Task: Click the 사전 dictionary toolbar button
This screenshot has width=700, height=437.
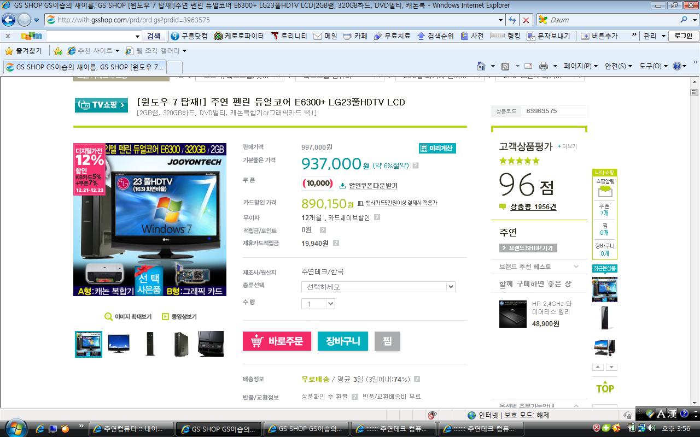Action: [472, 36]
